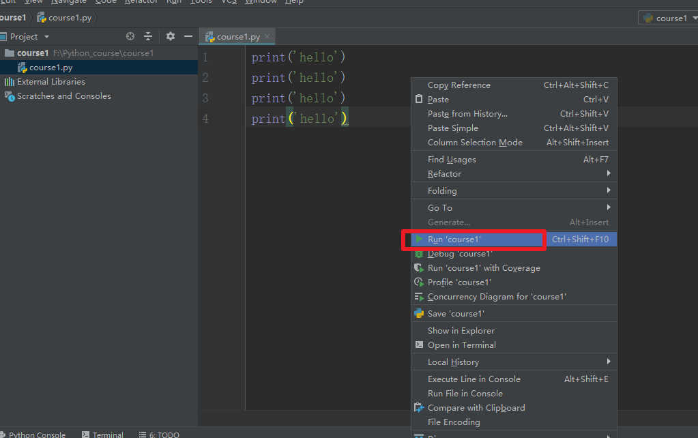
Task: Open the Python Console tool window
Action: [33, 435]
